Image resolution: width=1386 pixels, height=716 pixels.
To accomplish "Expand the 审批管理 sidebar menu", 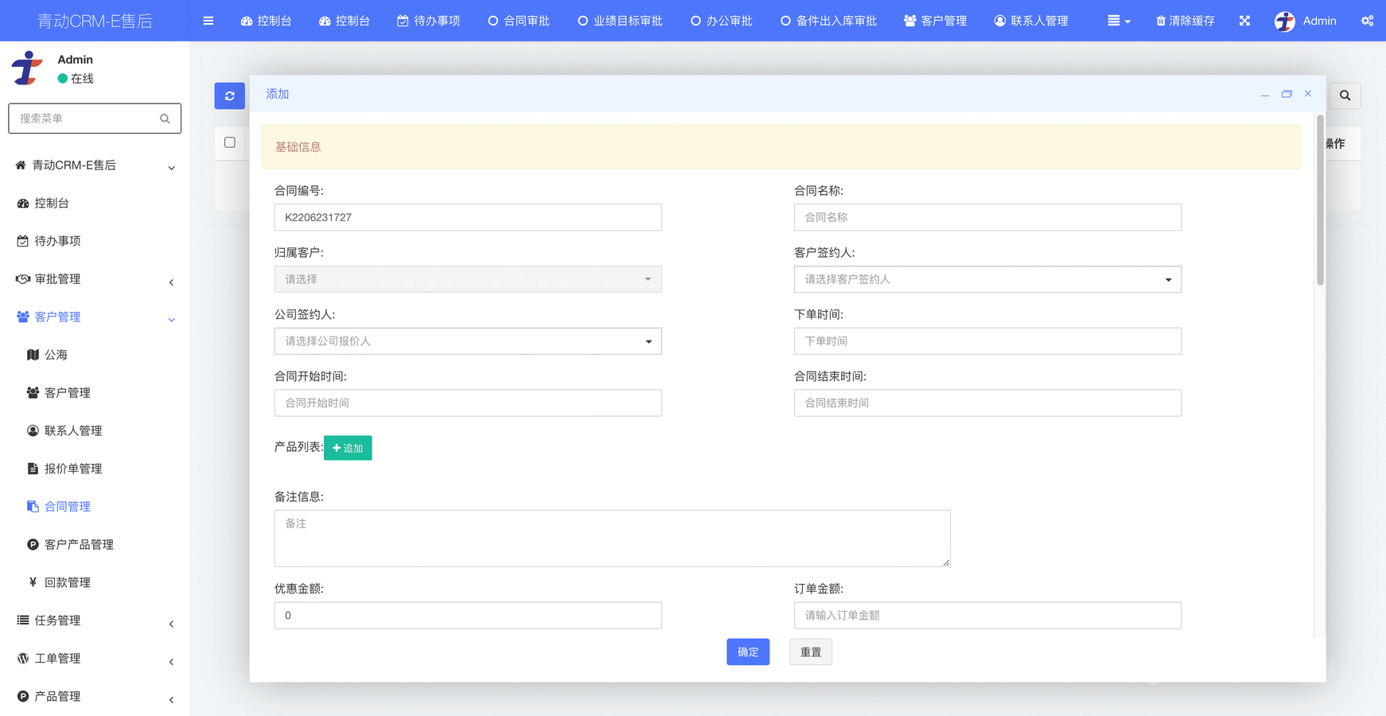I will coord(95,279).
